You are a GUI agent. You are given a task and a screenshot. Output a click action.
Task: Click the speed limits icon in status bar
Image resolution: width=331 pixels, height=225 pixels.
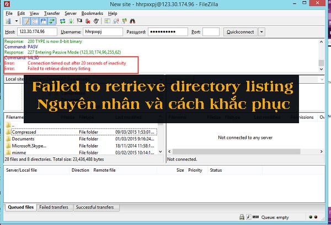(249, 217)
